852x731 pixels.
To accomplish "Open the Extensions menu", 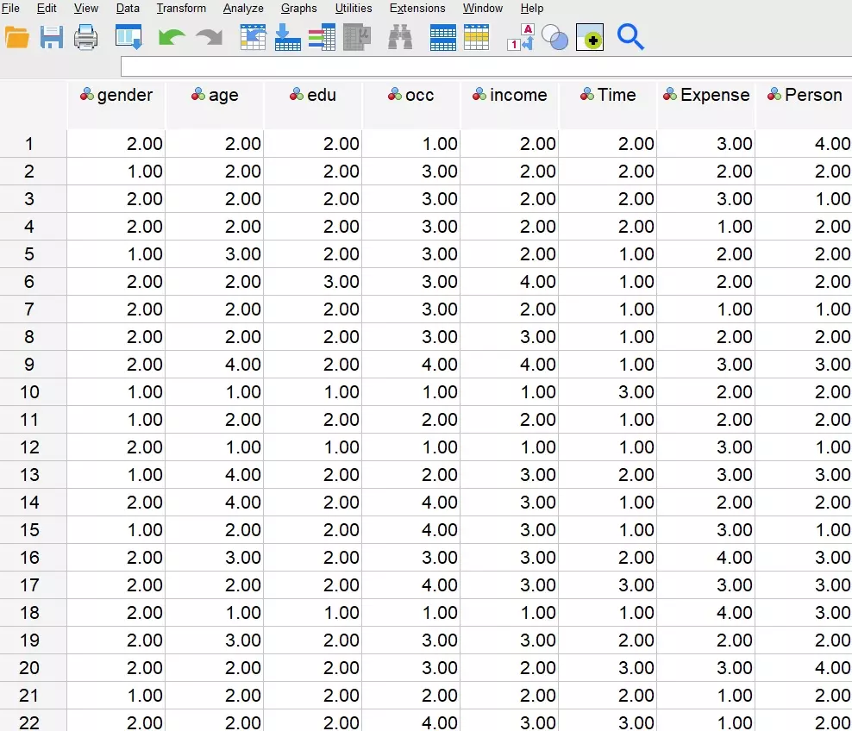I will point(417,8).
